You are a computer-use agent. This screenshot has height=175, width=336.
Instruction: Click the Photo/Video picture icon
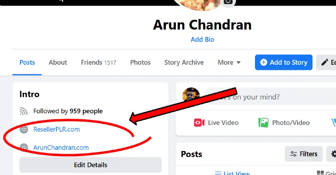[263, 123]
